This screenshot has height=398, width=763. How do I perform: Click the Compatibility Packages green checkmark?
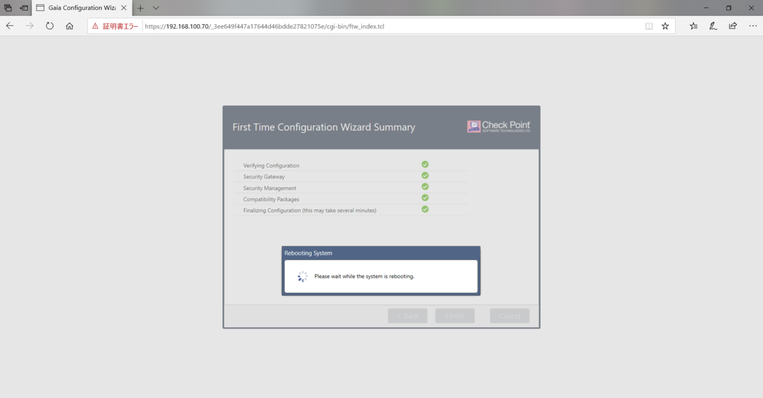(x=425, y=197)
